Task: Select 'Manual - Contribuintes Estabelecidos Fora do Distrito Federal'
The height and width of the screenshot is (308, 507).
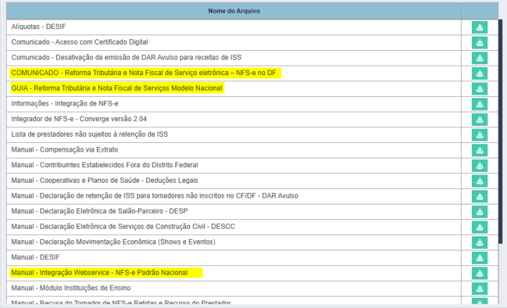Action: (x=104, y=165)
